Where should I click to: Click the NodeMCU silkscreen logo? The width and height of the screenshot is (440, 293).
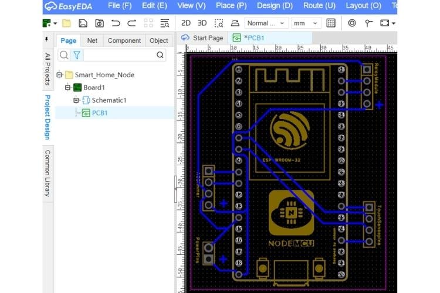coord(291,213)
